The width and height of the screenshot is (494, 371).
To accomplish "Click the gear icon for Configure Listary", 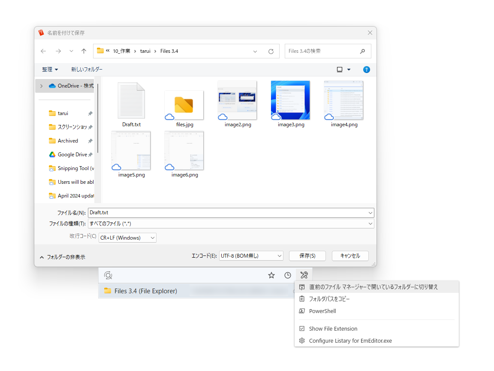I will tap(302, 341).
